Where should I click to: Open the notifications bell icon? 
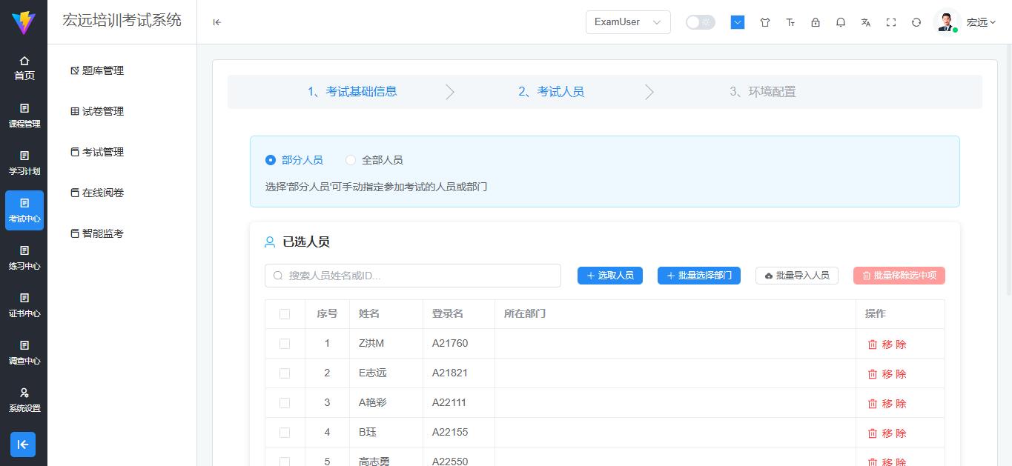841,22
